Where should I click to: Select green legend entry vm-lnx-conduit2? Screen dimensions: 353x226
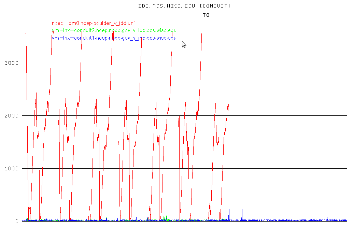coord(114,31)
